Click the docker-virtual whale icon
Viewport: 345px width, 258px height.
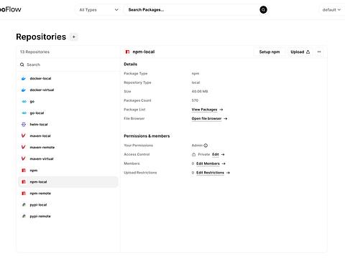pos(24,90)
